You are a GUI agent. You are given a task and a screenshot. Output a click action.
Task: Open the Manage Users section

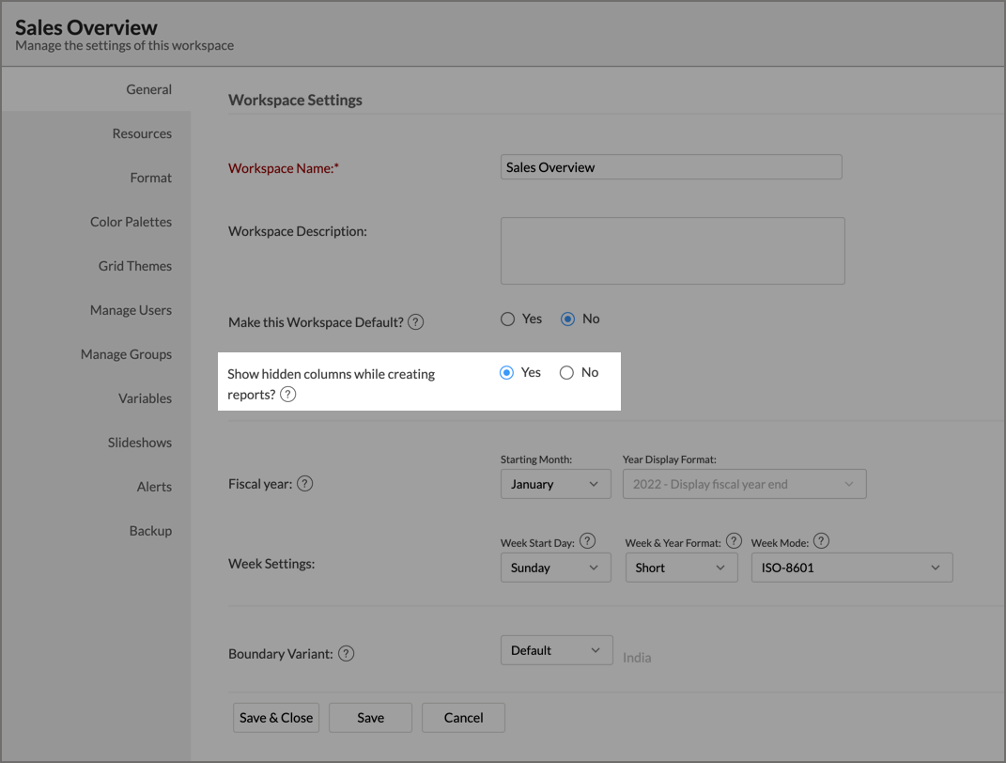pyautogui.click(x=131, y=310)
